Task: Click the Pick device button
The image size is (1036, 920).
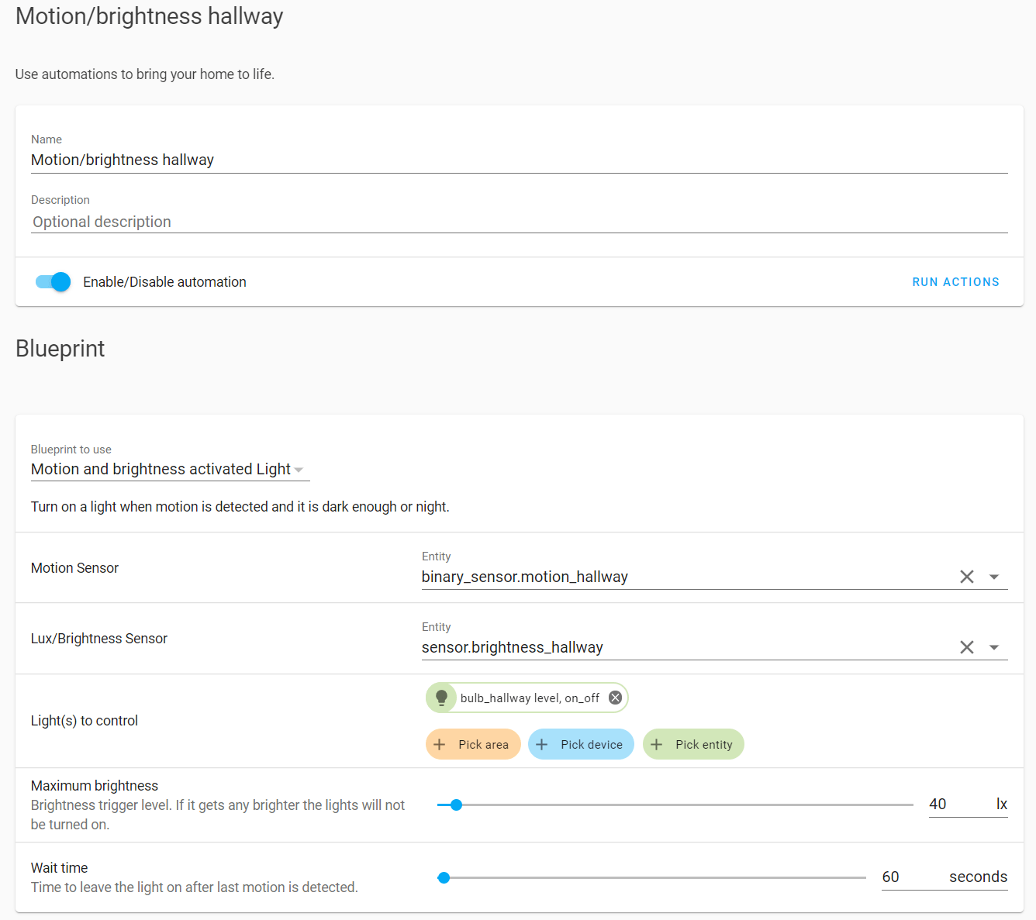Action: coord(581,744)
